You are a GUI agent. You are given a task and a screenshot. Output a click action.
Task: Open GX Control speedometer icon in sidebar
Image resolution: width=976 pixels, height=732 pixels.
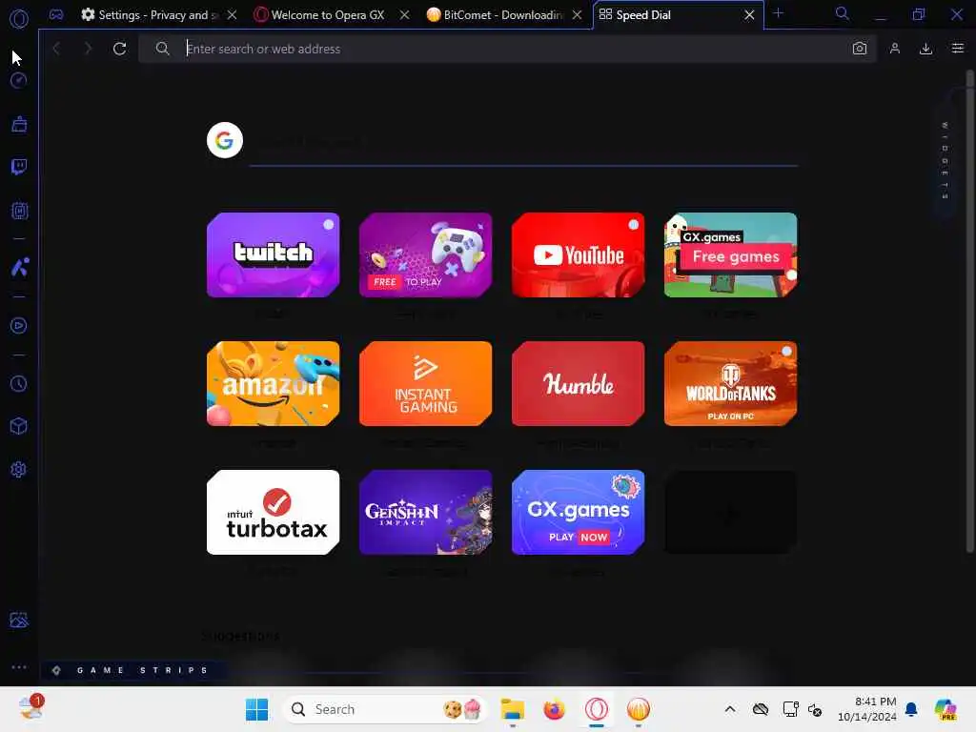point(19,80)
